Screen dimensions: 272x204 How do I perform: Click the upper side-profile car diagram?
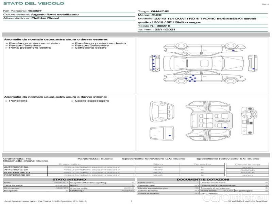[204, 48]
